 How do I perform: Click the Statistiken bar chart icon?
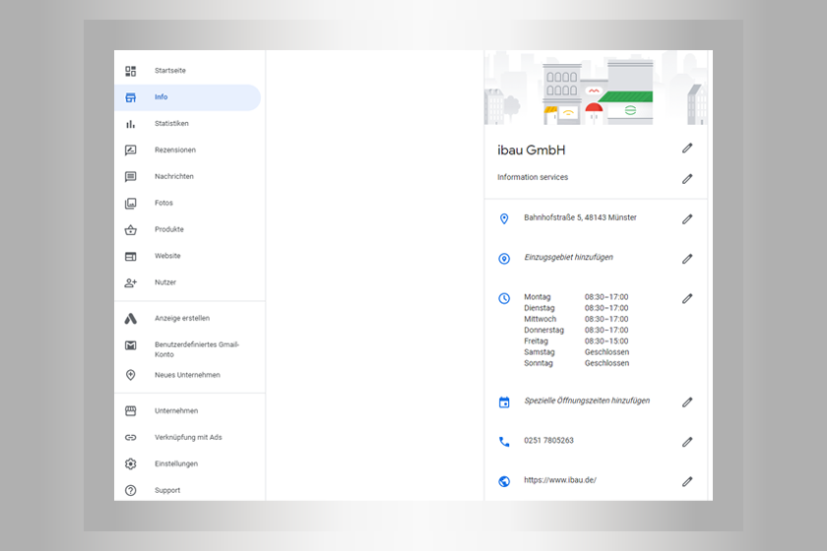pos(130,124)
